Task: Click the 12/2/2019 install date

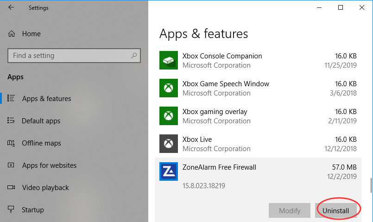Action: [342, 177]
